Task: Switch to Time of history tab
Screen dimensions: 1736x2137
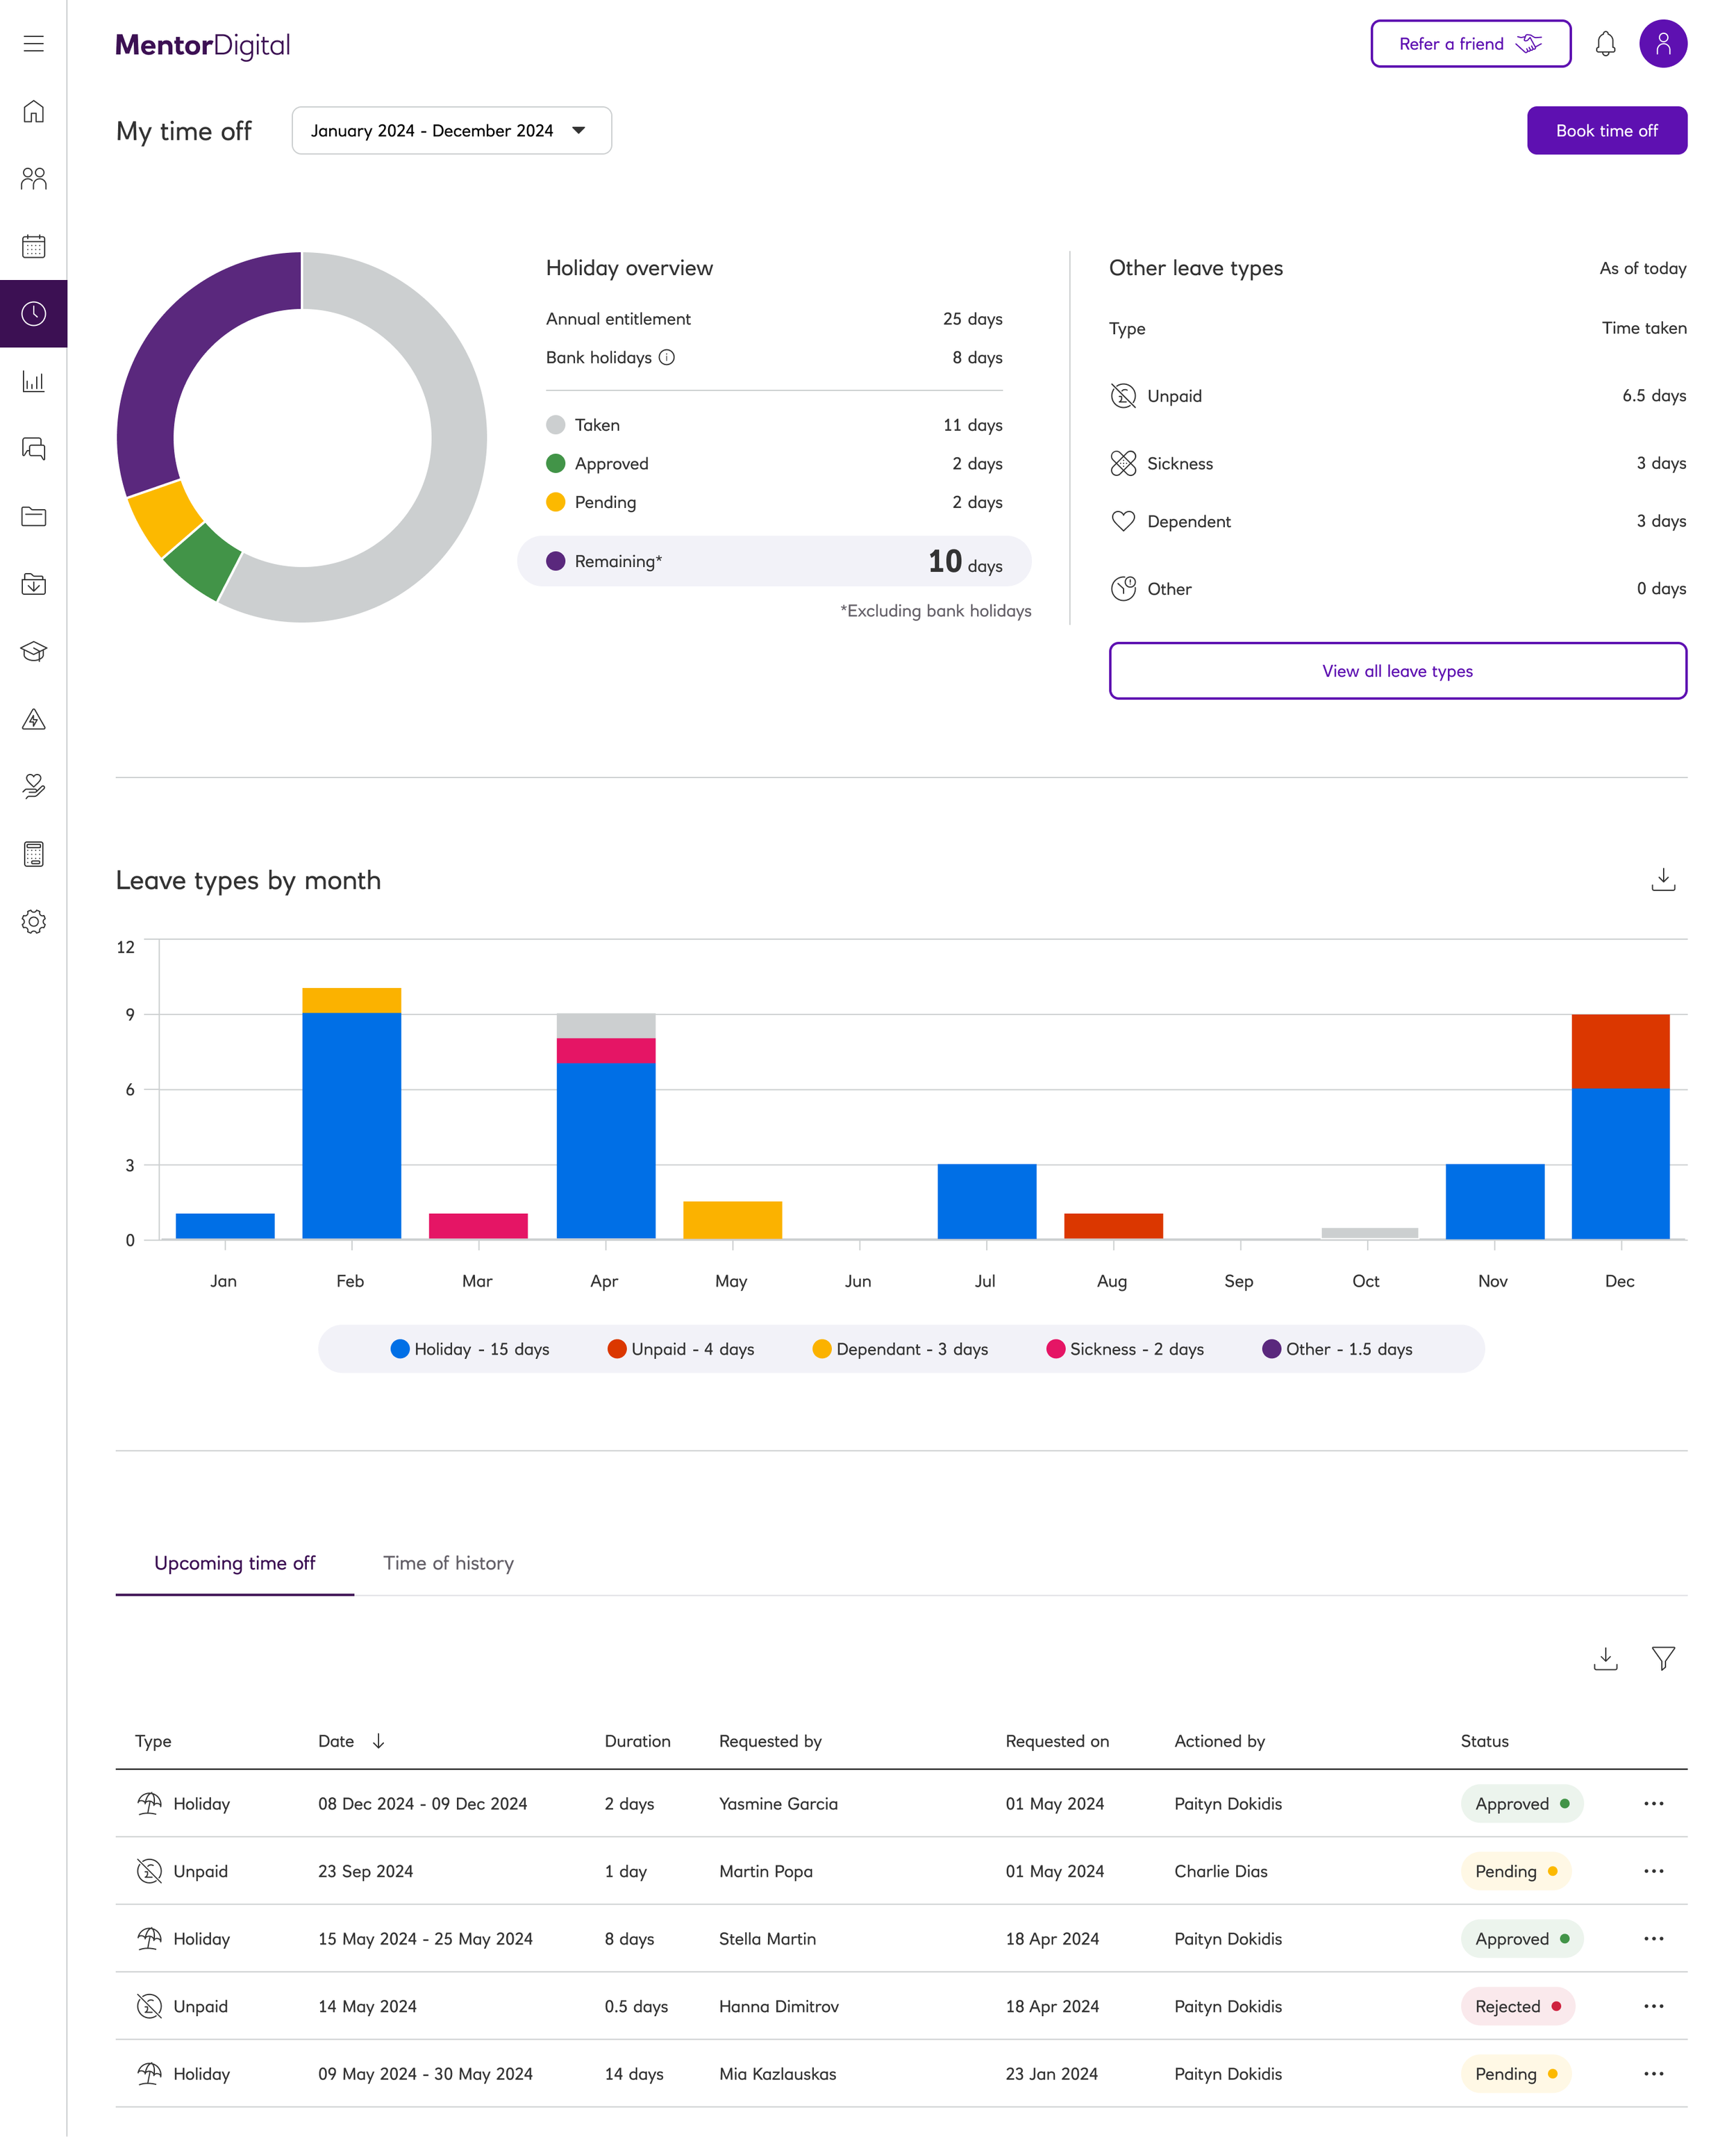Action: pos(448,1562)
